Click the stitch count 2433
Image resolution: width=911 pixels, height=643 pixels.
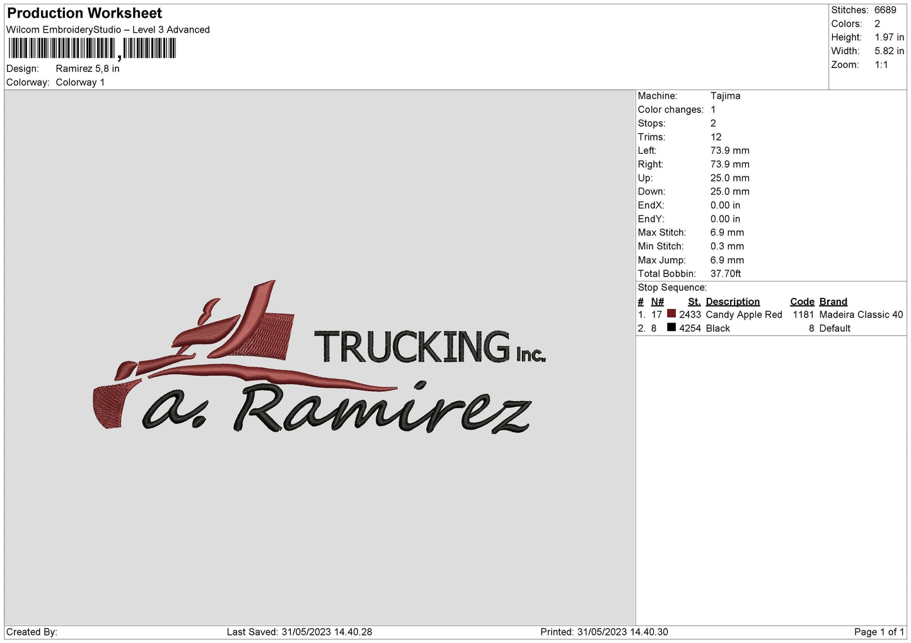[x=690, y=315]
